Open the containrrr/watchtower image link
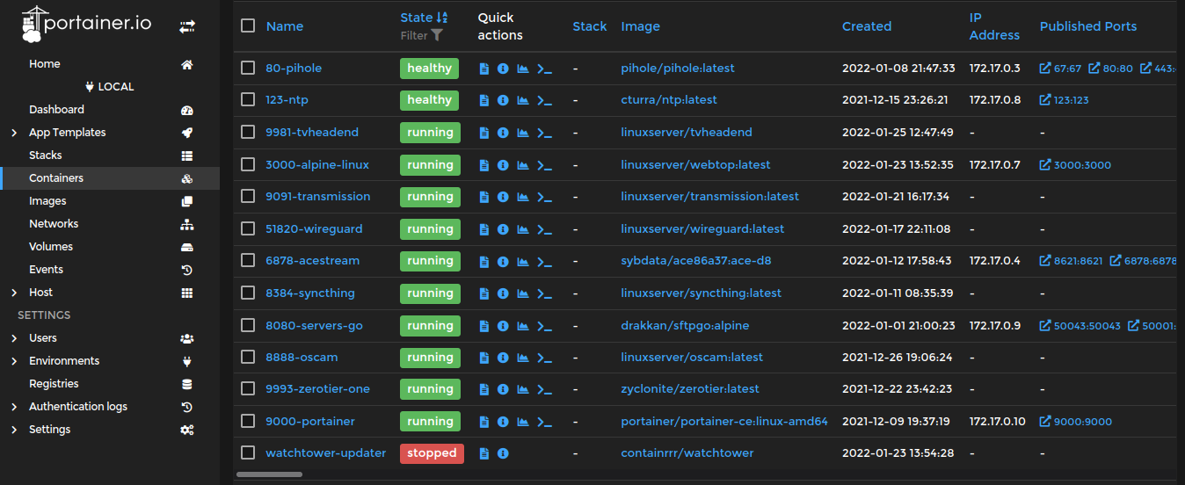 pos(687,453)
